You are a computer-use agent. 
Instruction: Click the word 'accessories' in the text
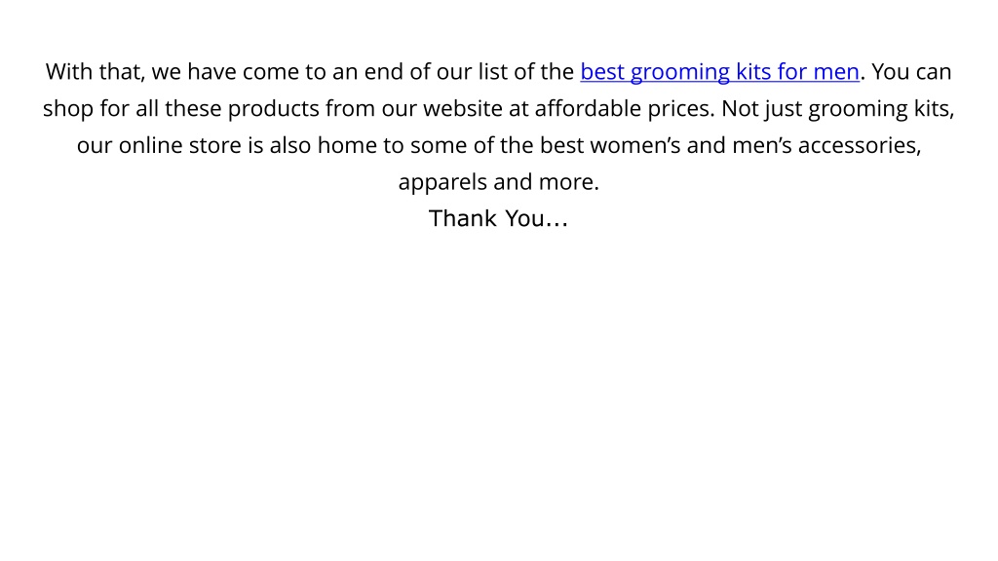pos(857,146)
